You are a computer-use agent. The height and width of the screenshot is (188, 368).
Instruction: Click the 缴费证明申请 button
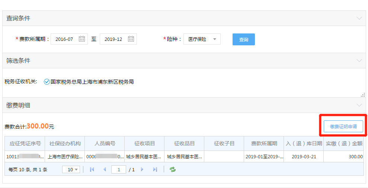(x=343, y=126)
